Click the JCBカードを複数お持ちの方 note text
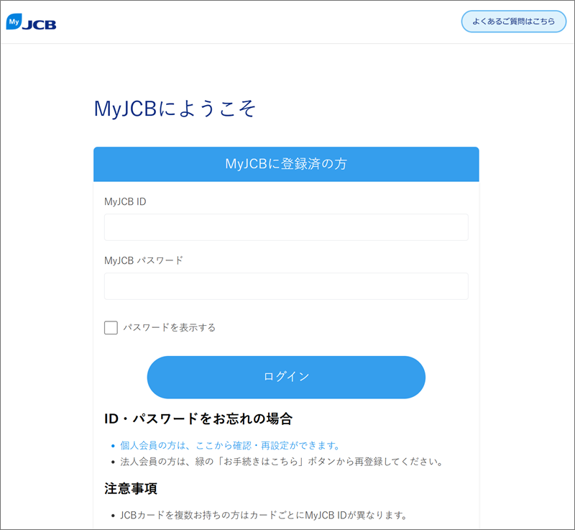 click(x=264, y=516)
